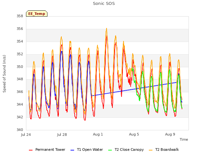
Task: Click the Speed of Sound axis label
Action: click(4, 74)
